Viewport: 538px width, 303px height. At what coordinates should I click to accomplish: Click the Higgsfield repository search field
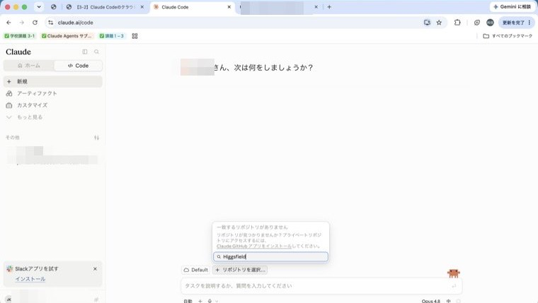pos(270,256)
